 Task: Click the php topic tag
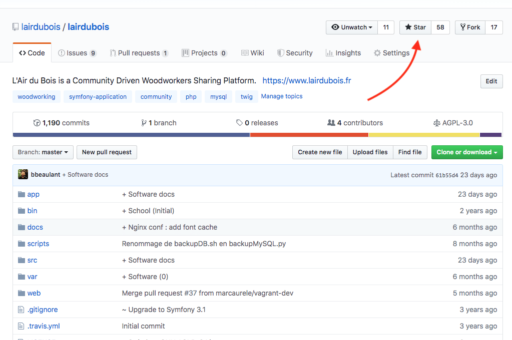tap(191, 97)
